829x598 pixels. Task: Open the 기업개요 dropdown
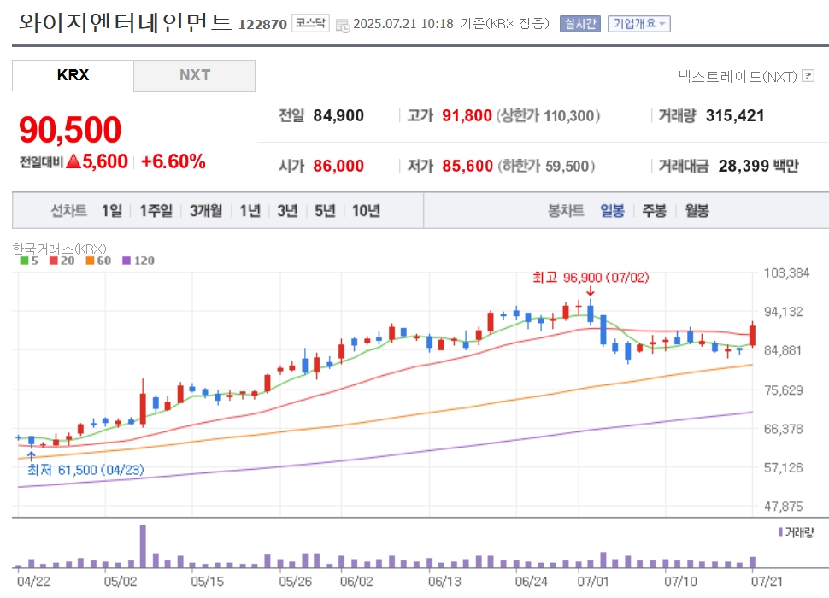[638, 24]
